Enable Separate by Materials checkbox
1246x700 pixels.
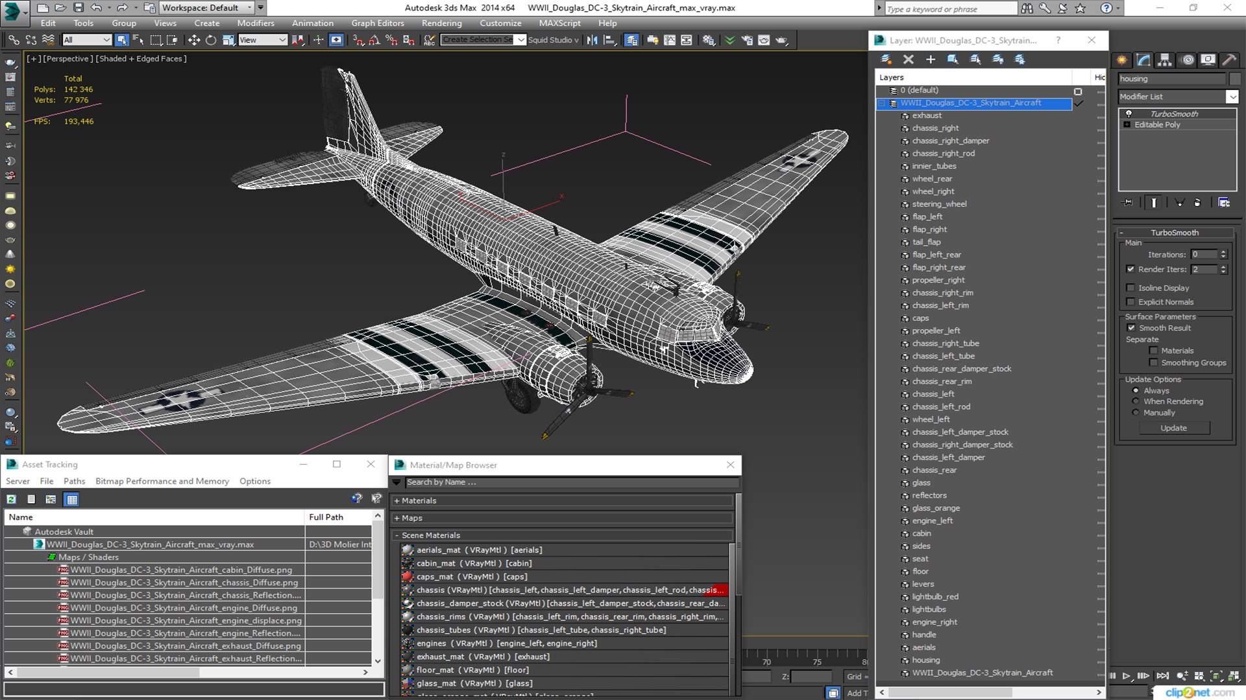[x=1153, y=351]
